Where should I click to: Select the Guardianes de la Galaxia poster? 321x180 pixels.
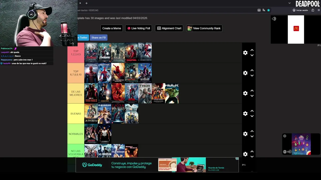tap(145, 73)
